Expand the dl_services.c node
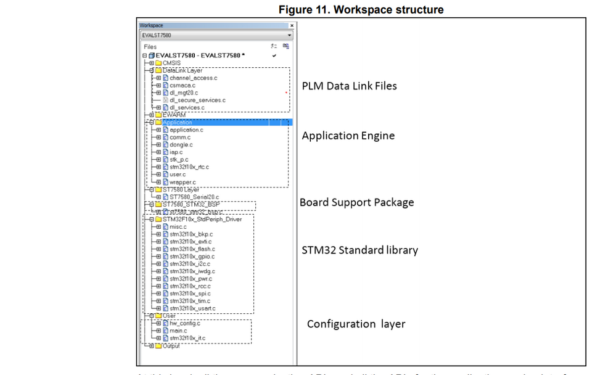 158,107
